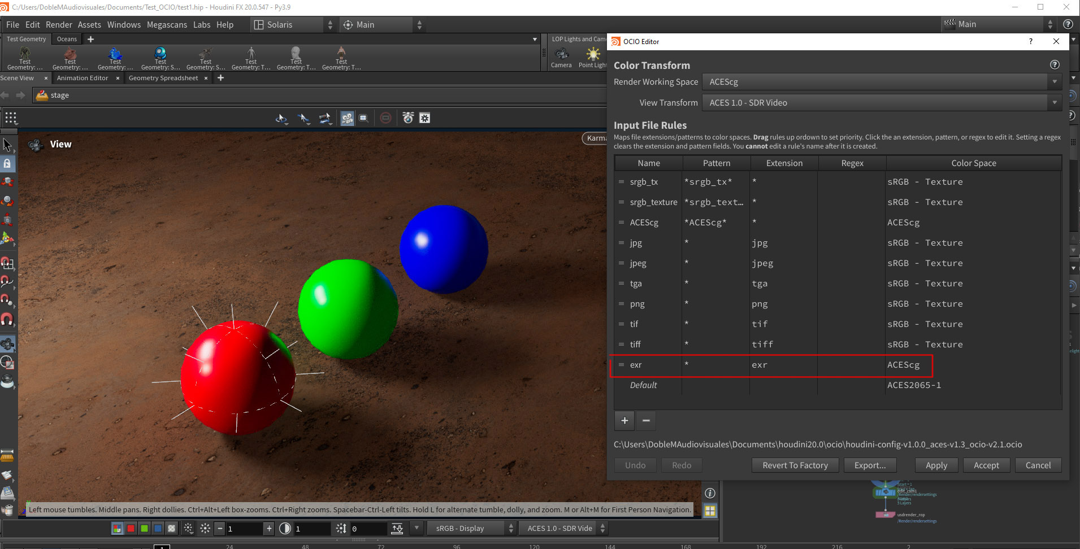Image resolution: width=1080 pixels, height=549 pixels.
Task: Click the Camera shelf tool icon
Action: coord(561,54)
